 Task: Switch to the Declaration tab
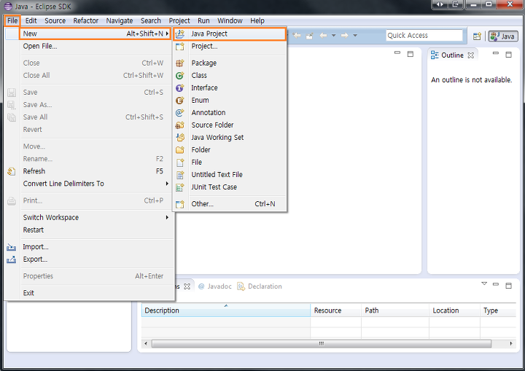click(x=260, y=286)
